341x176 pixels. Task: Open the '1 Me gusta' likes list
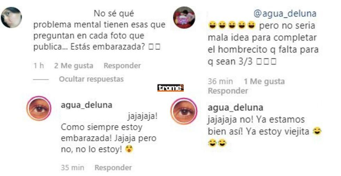[x=264, y=82]
